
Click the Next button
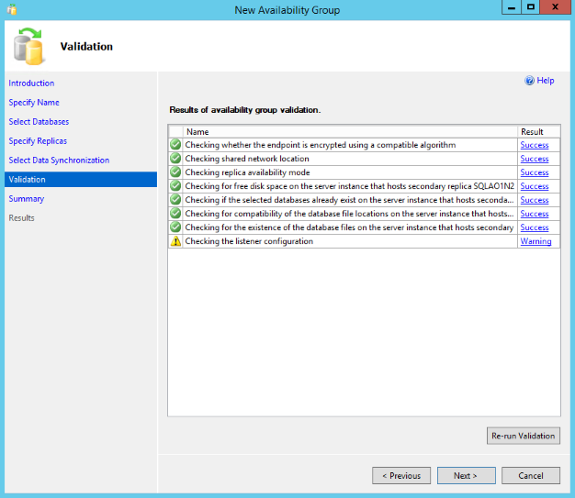click(466, 475)
